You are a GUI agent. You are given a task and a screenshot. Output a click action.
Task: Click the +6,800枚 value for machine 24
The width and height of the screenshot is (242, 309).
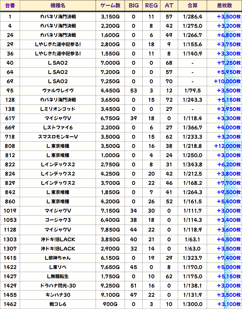[x=229, y=35]
